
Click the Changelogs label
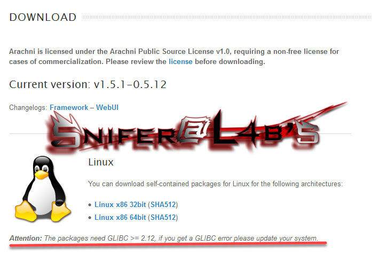[x=28, y=107]
